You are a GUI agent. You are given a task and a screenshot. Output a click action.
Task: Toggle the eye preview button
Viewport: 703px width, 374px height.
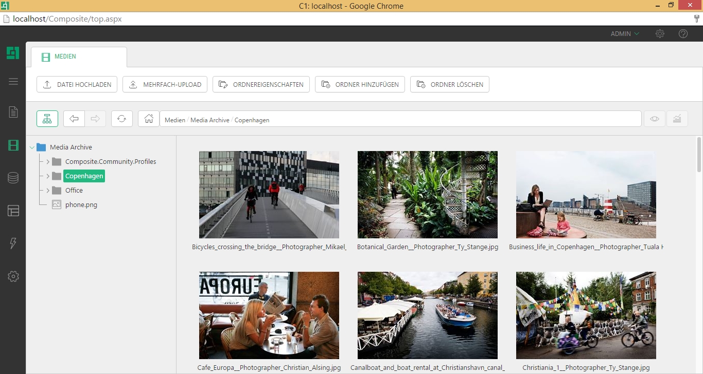click(654, 119)
